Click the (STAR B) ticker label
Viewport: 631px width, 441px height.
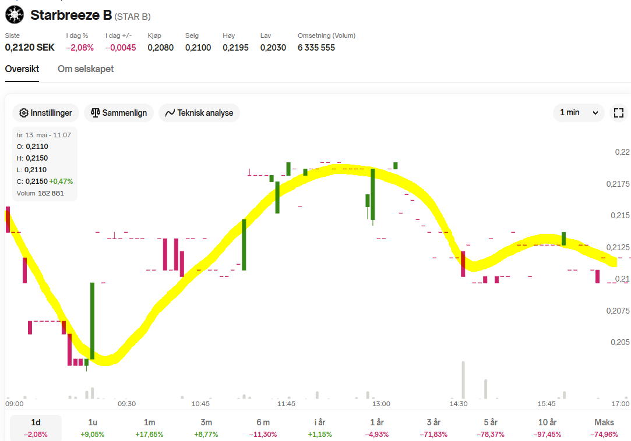tap(132, 17)
